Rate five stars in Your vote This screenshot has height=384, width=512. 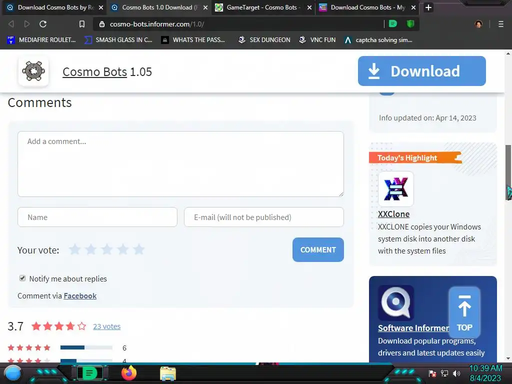pyautogui.click(x=139, y=249)
